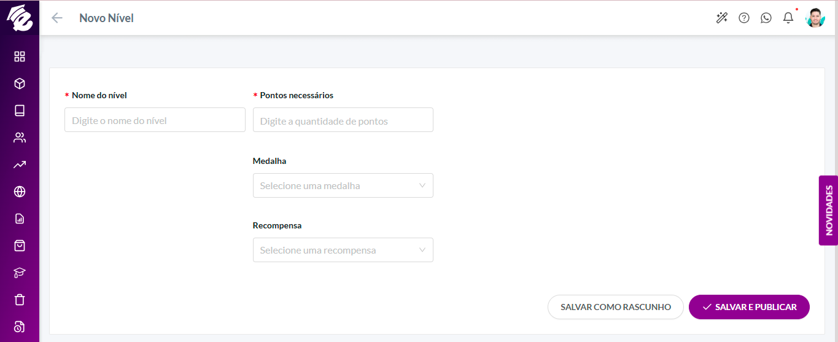Click Salvar e publicar button
The image size is (838, 342).
(x=749, y=307)
